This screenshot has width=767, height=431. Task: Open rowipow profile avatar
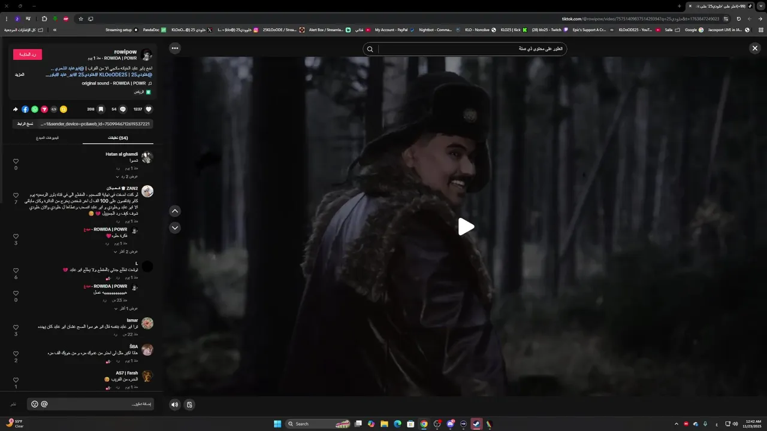point(146,55)
